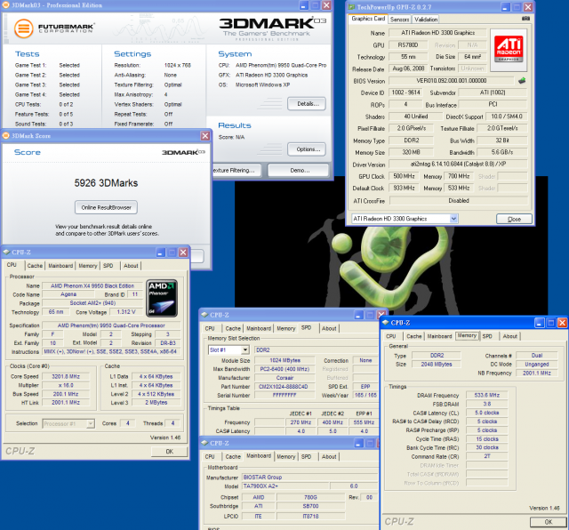Click the NB Frequency value 2001.1 MHz
Image resolution: width=569 pixels, height=530 pixels.
point(537,373)
